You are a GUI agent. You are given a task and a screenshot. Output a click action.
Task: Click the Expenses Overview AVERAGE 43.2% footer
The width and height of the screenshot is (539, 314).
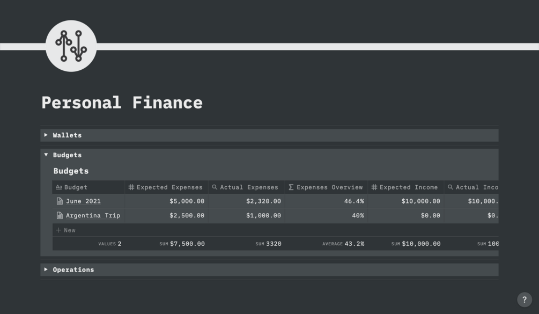click(343, 244)
